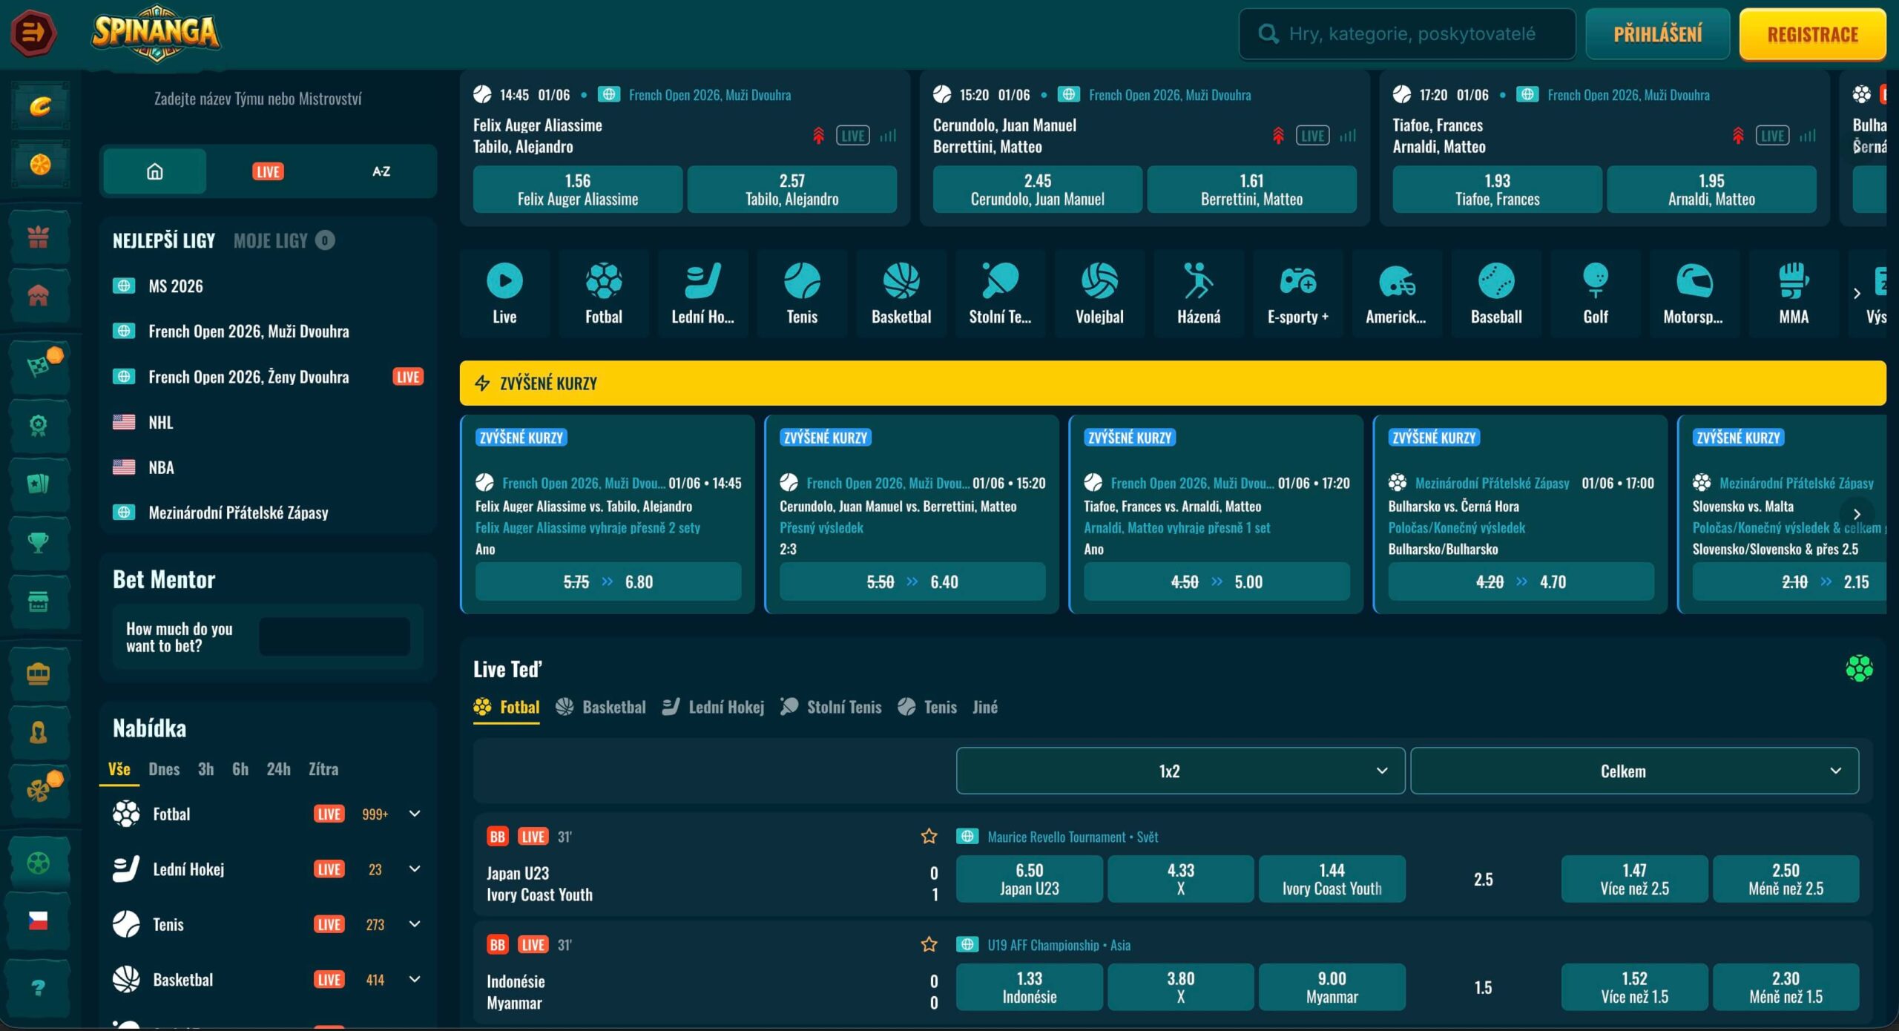The width and height of the screenshot is (1899, 1031).
Task: Open the 1x2 market dropdown
Action: pyautogui.click(x=1180, y=771)
